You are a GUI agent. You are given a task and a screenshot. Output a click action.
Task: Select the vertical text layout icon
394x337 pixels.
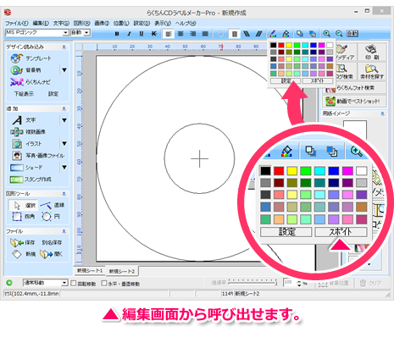pos(235,34)
